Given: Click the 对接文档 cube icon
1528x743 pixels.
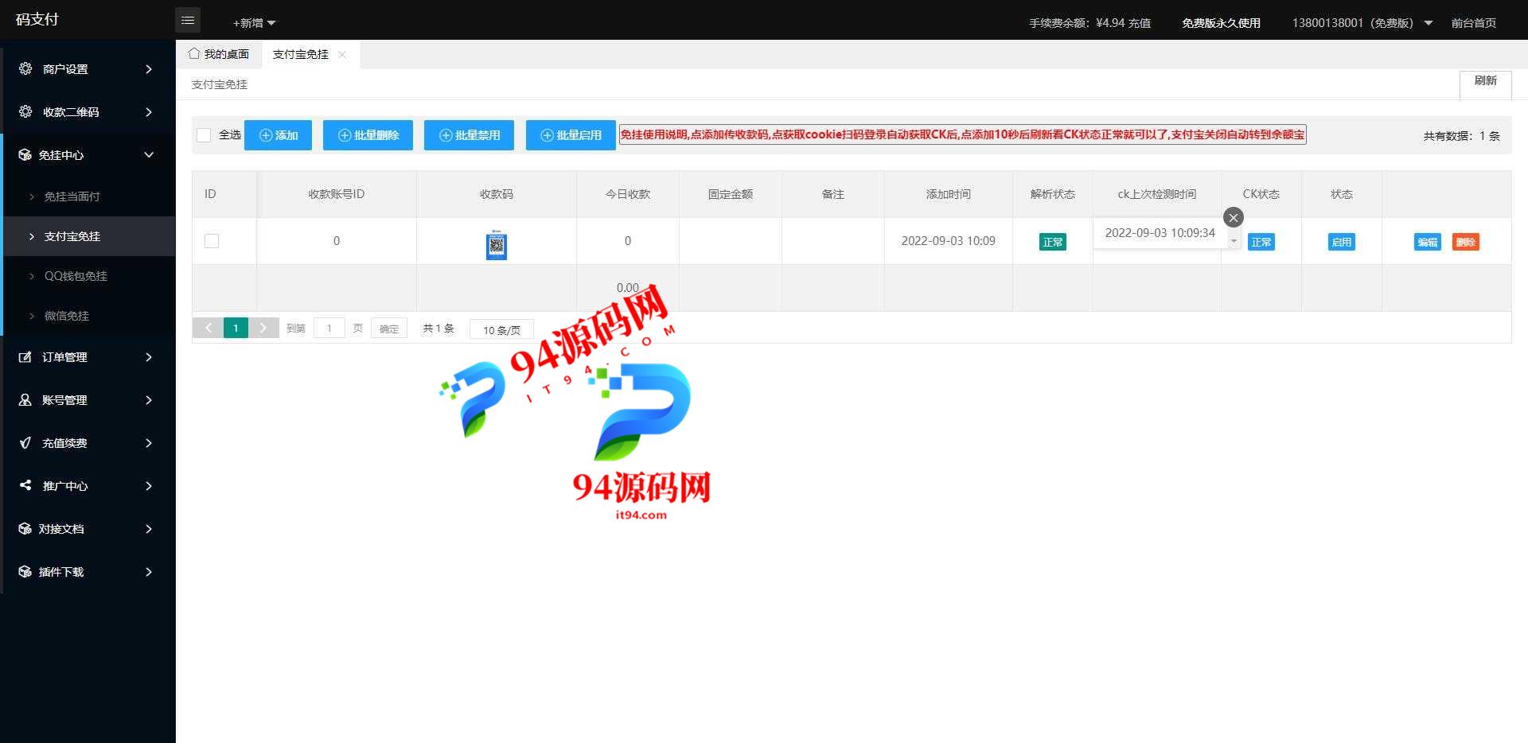Looking at the screenshot, I should pyautogui.click(x=25, y=528).
